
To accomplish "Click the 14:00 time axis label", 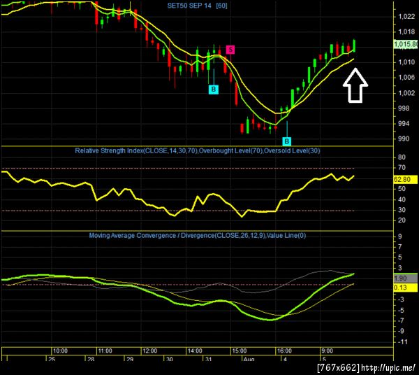I will 195,351.
